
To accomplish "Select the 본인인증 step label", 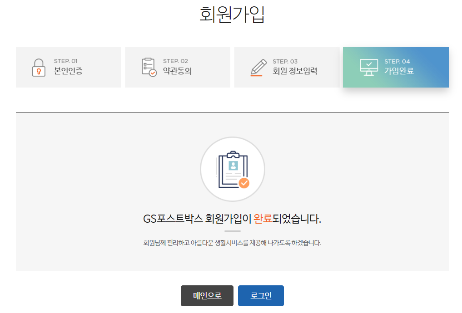I will 68,71.
